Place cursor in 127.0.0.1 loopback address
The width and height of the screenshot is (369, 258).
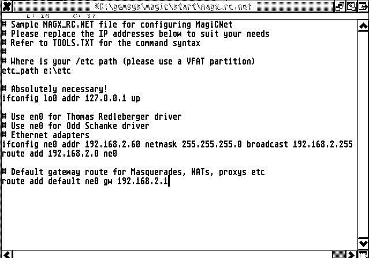pyautogui.click(x=106, y=98)
